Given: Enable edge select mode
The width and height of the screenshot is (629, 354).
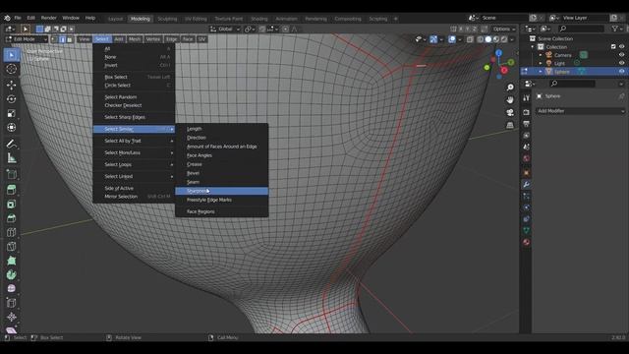Looking at the screenshot, I should pyautogui.click(x=62, y=39).
